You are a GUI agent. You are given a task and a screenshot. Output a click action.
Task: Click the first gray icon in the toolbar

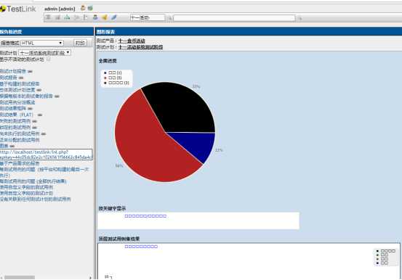(x=48, y=17)
